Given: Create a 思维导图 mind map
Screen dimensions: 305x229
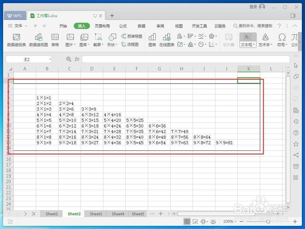Looking at the screenshot, I should tap(132, 36).
